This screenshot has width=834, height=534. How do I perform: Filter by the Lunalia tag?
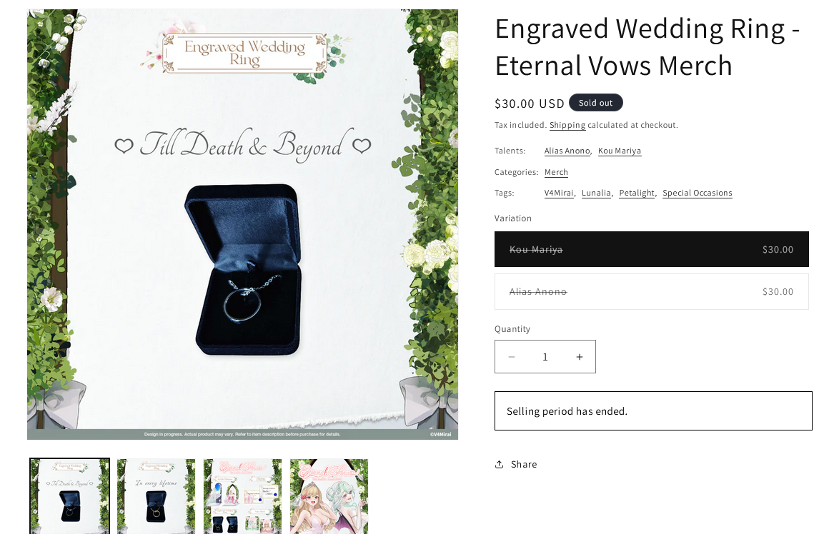pyautogui.click(x=596, y=193)
